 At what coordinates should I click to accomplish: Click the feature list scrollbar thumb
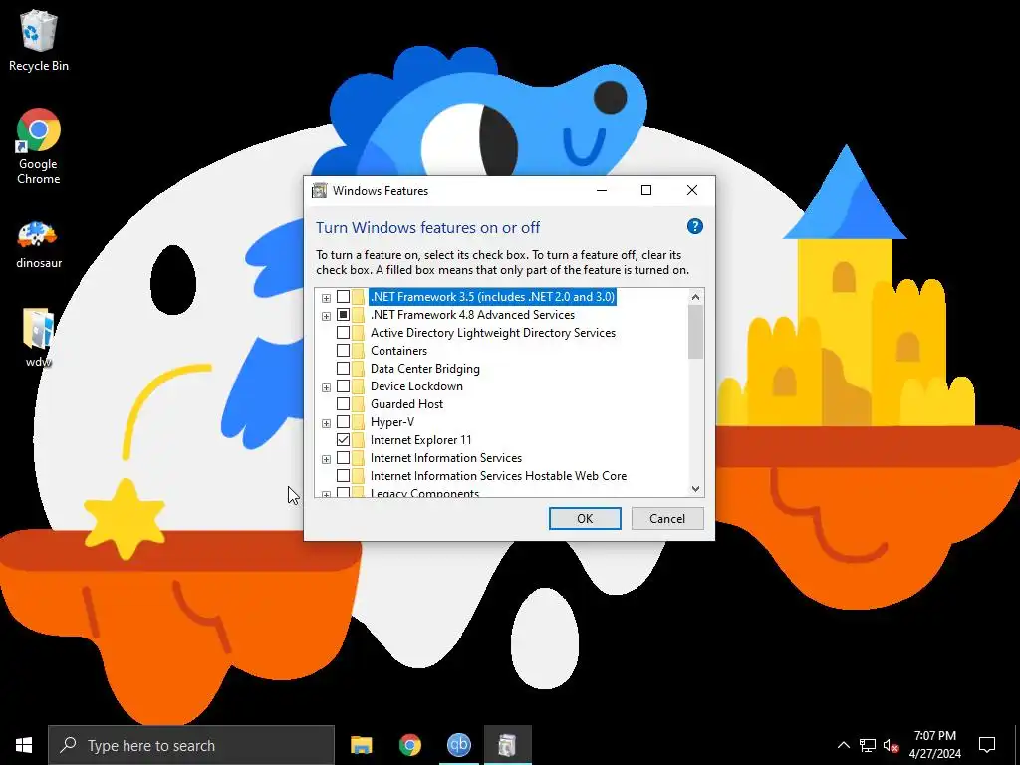tap(695, 331)
